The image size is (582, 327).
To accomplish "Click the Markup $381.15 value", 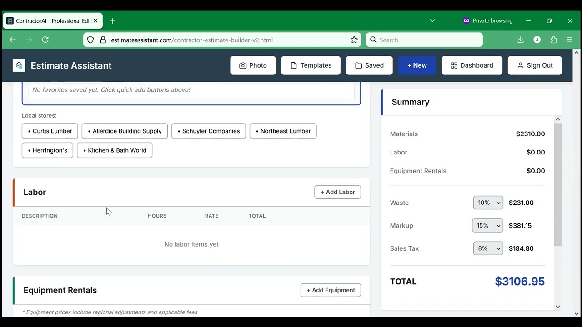I will coord(520,225).
